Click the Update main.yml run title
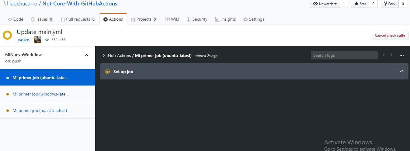This screenshot has height=151, width=410. point(40,32)
